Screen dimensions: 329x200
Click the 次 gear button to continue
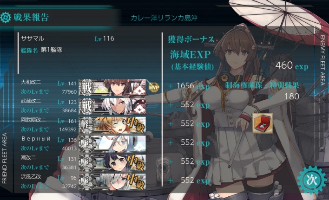(312, 180)
